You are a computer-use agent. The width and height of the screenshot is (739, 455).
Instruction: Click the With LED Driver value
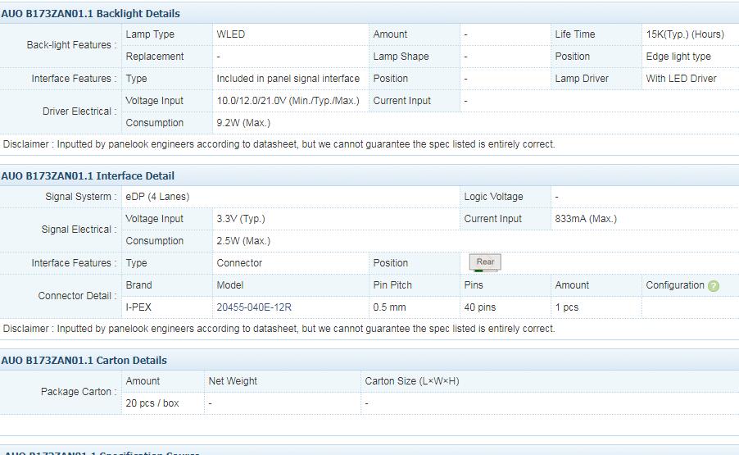click(681, 79)
